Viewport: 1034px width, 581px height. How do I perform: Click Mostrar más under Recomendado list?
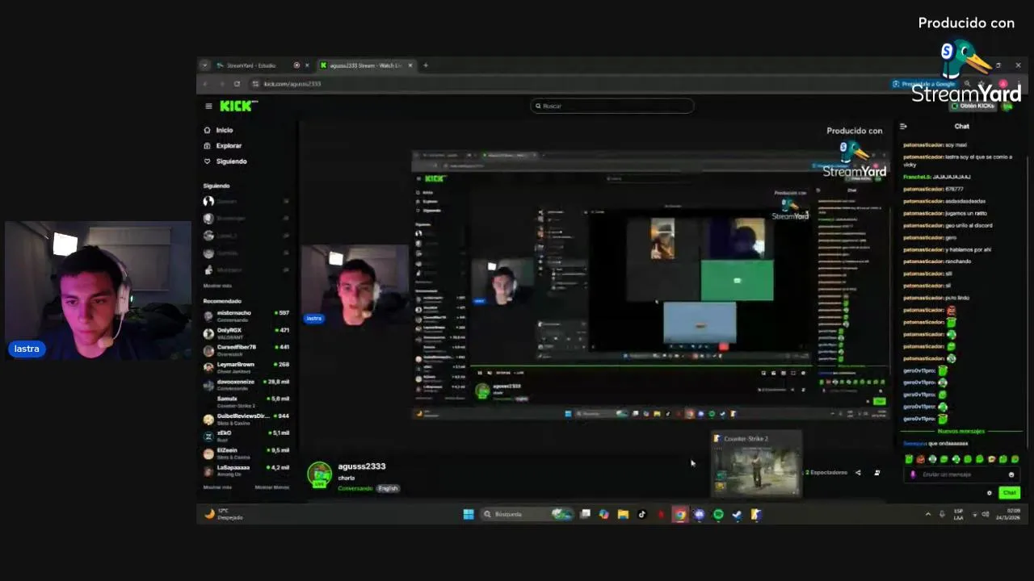(x=217, y=487)
